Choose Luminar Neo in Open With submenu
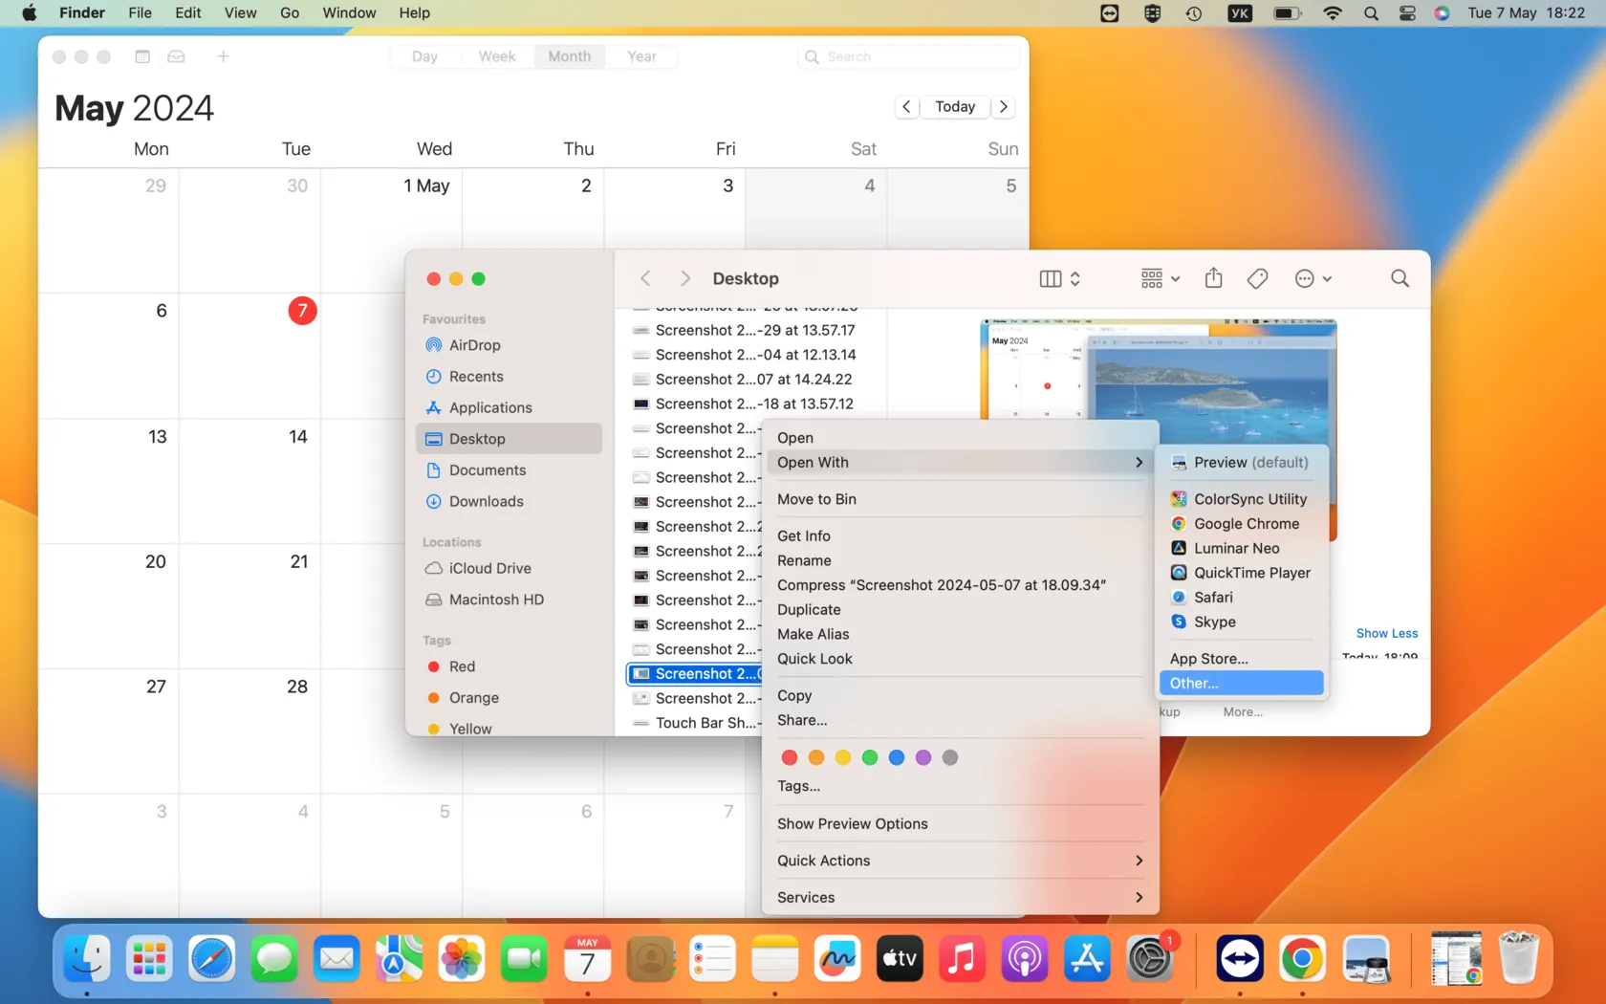The image size is (1606, 1004). coord(1236,548)
